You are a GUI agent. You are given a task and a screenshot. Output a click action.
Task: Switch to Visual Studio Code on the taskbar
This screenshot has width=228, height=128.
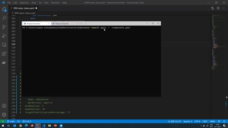click(x=43, y=126)
